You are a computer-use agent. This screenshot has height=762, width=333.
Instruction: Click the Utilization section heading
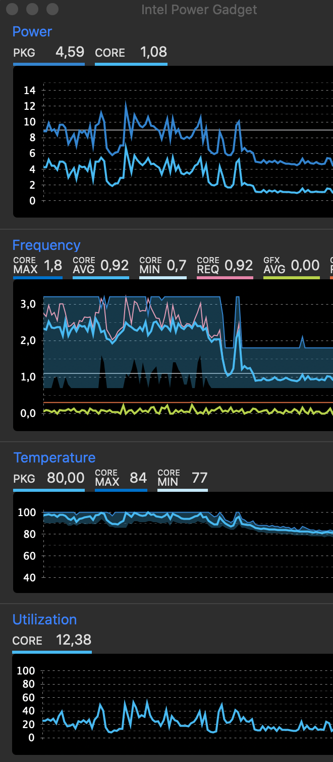[x=45, y=619]
